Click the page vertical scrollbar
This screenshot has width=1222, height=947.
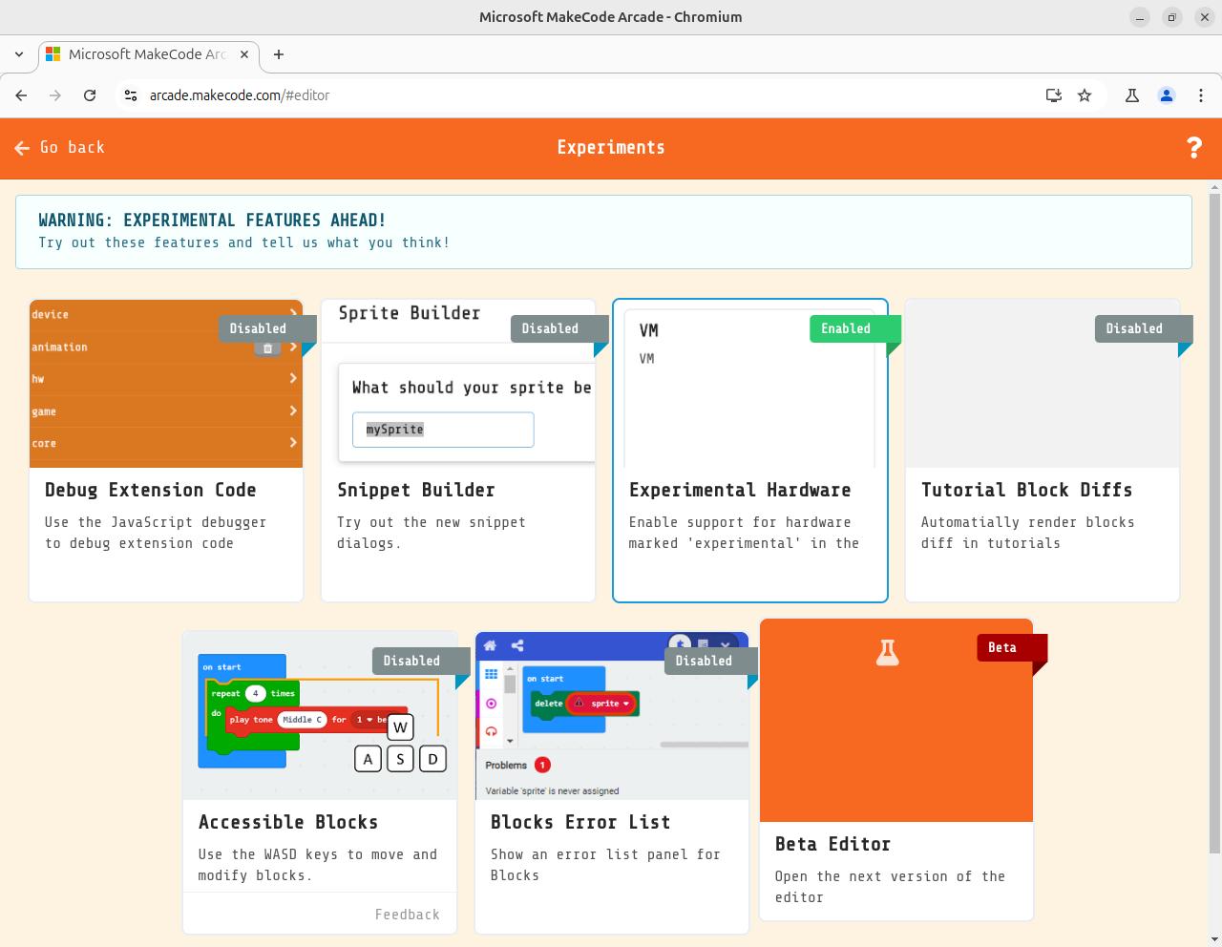1214,523
